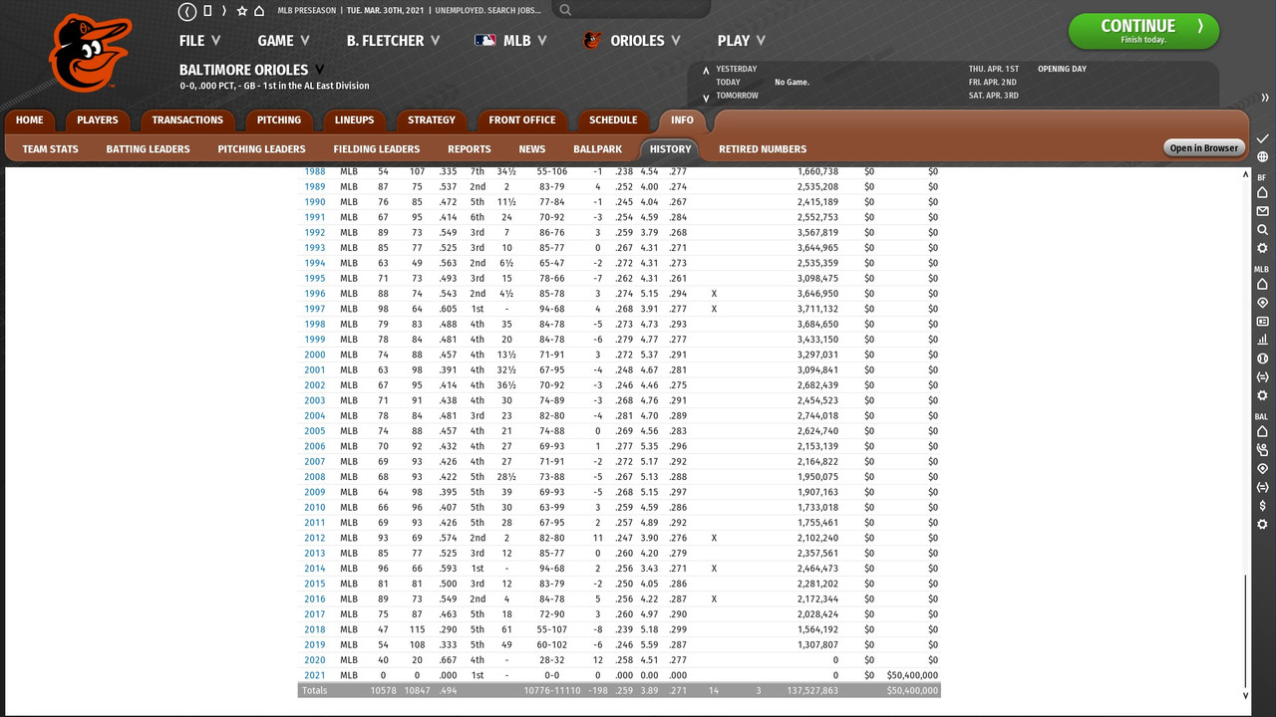The image size is (1276, 717).
Task: Click the schedule up arrow above Yesterday
Action: click(x=706, y=71)
